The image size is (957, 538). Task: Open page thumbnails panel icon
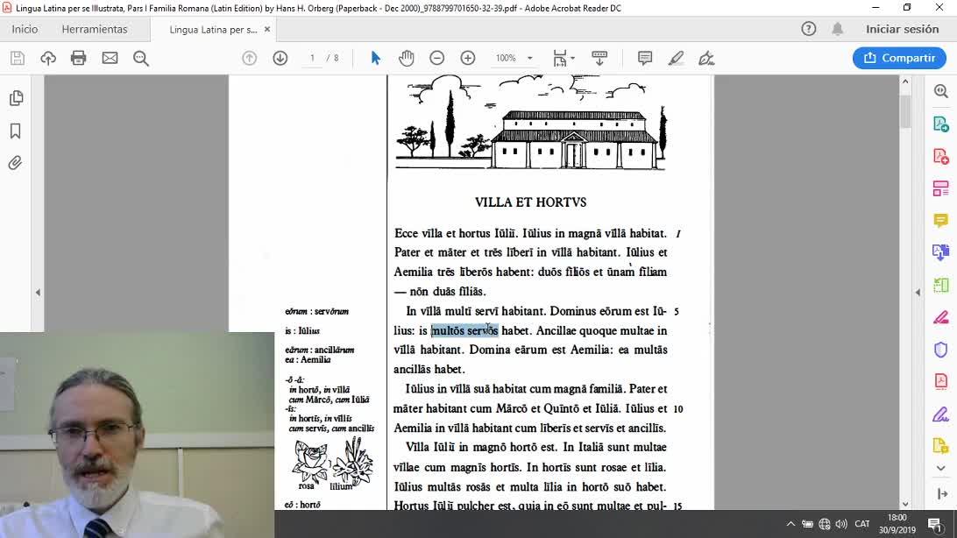(16, 98)
